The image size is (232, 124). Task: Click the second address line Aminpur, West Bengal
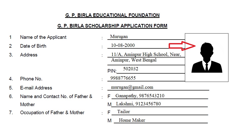point(134,60)
